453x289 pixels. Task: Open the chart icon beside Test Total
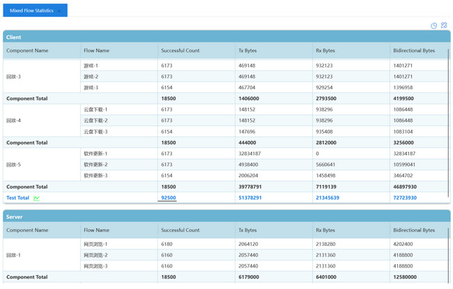pyautogui.click(x=37, y=198)
